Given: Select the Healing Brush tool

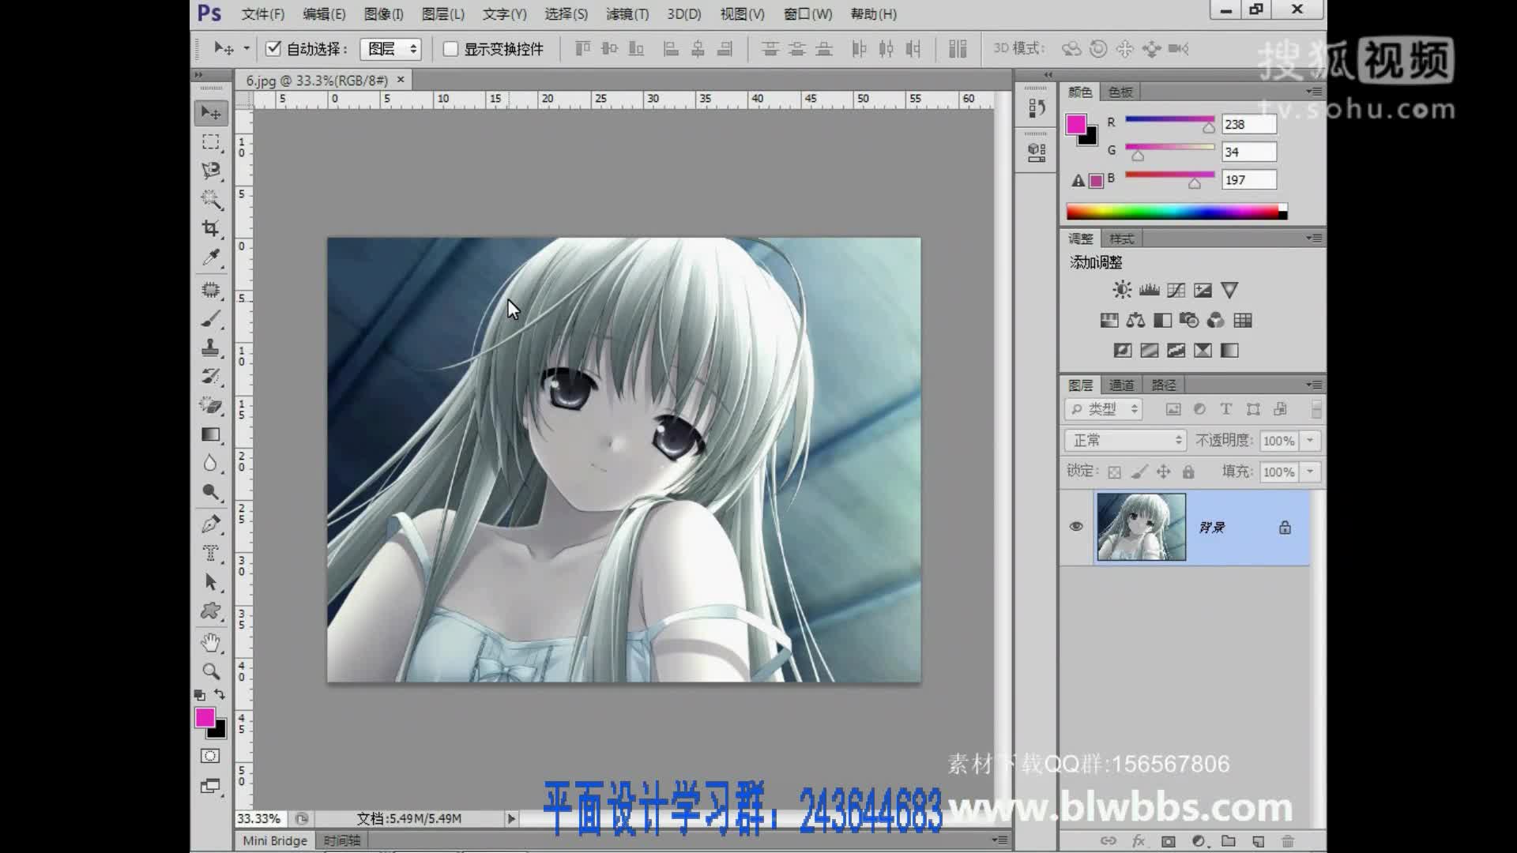Looking at the screenshot, I should pos(211,290).
